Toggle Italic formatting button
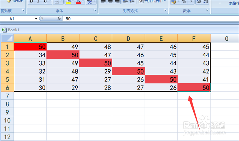The width and height of the screenshot is (239, 141). click(x=38, y=2)
